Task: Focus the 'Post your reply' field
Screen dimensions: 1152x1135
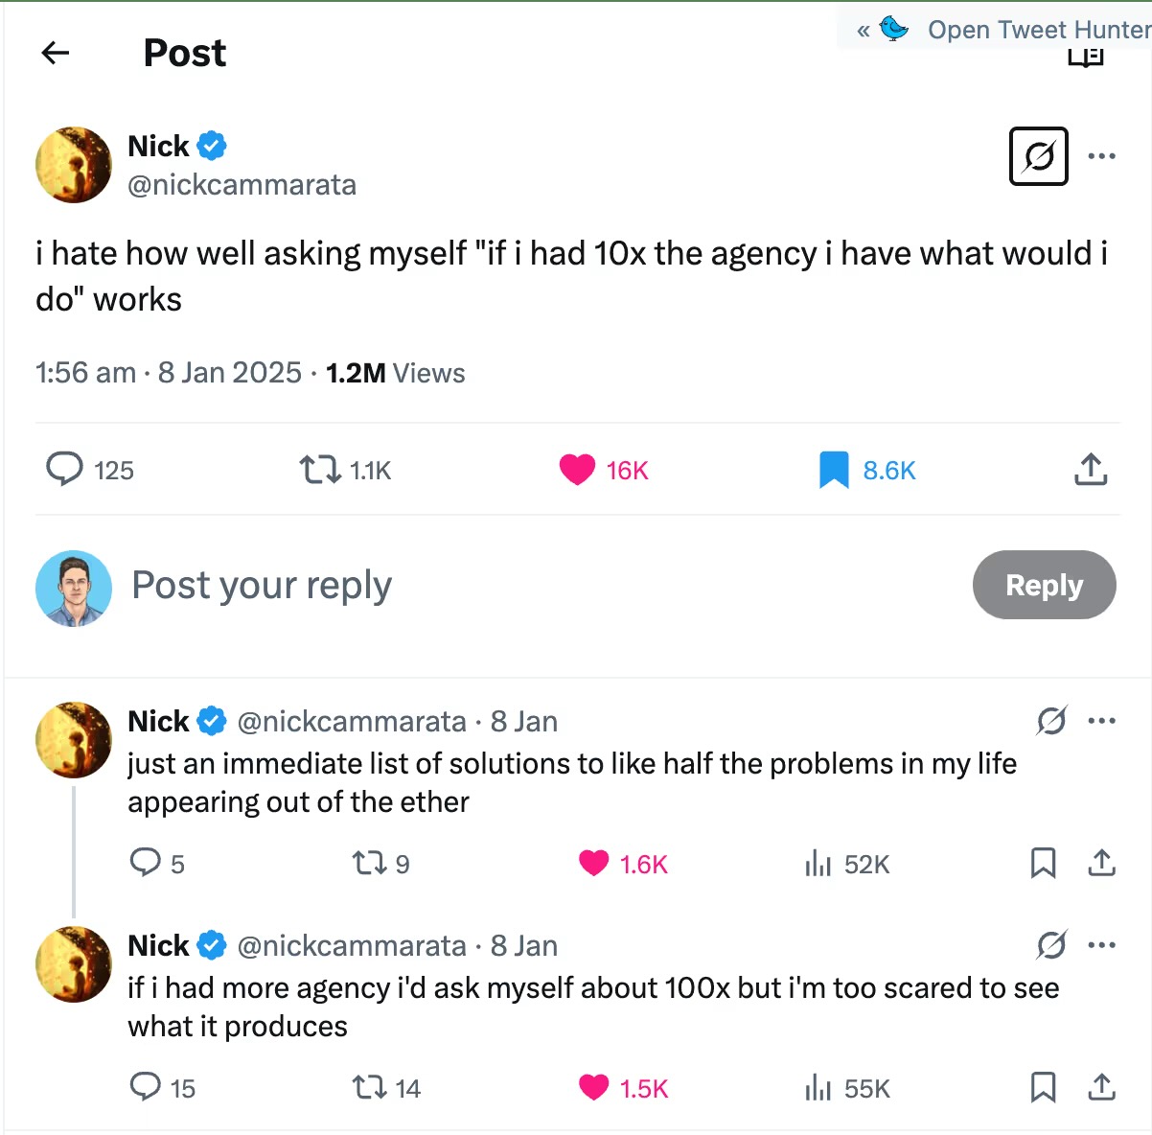Action: [537, 585]
